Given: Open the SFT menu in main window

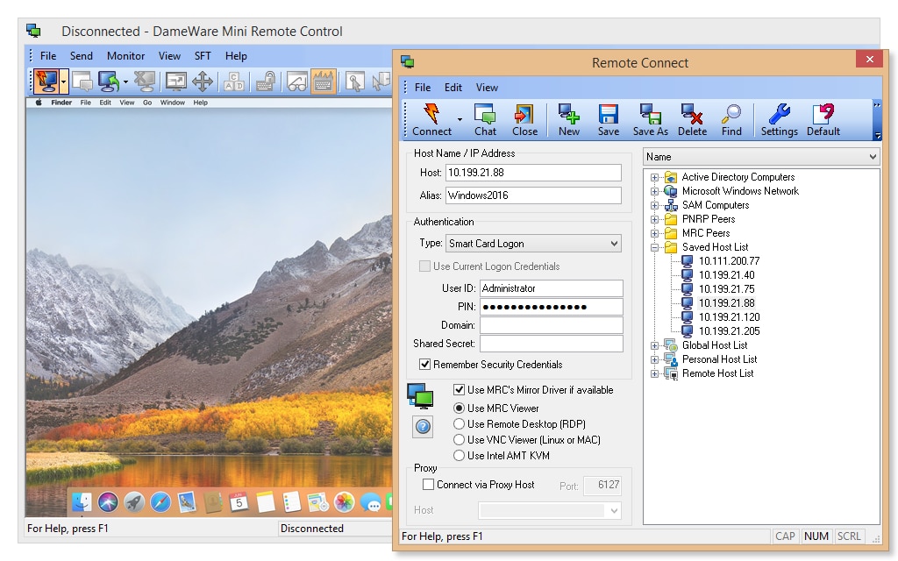Looking at the screenshot, I should tap(203, 56).
